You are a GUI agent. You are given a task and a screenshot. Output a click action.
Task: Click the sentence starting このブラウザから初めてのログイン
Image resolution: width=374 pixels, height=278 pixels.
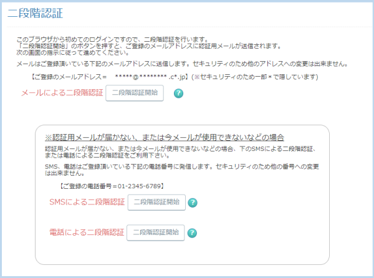point(113,39)
